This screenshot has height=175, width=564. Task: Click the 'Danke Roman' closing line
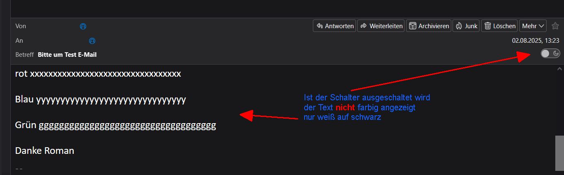45,151
